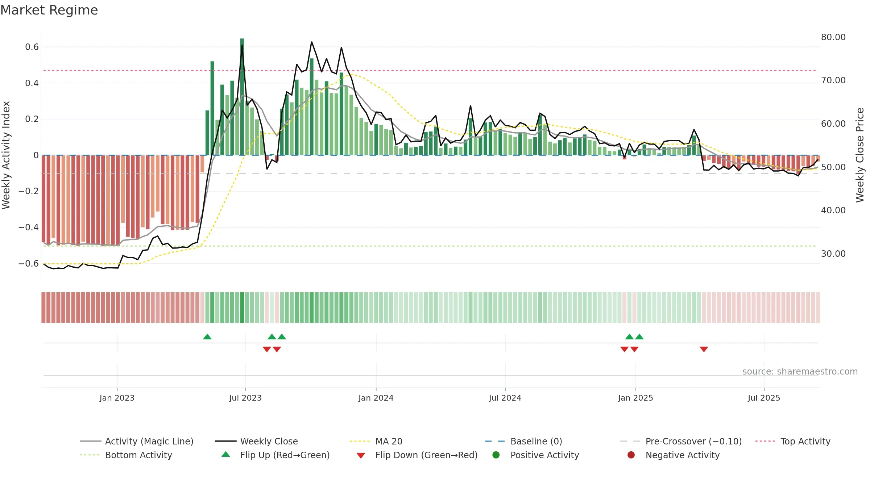Click the Jan 2023 x-axis label
This screenshot has height=489, width=870.
(117, 398)
